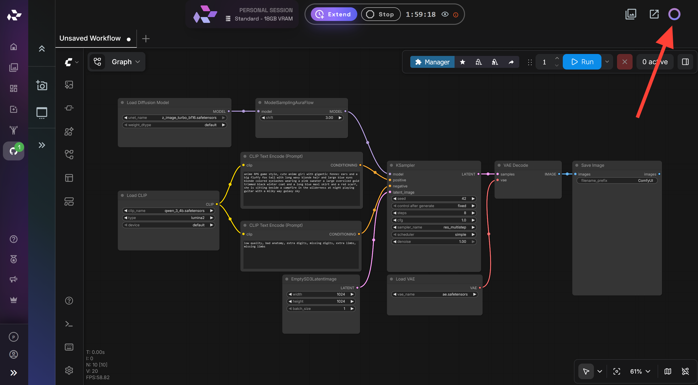Open the dashboard grid sidebar icon

[14, 88]
